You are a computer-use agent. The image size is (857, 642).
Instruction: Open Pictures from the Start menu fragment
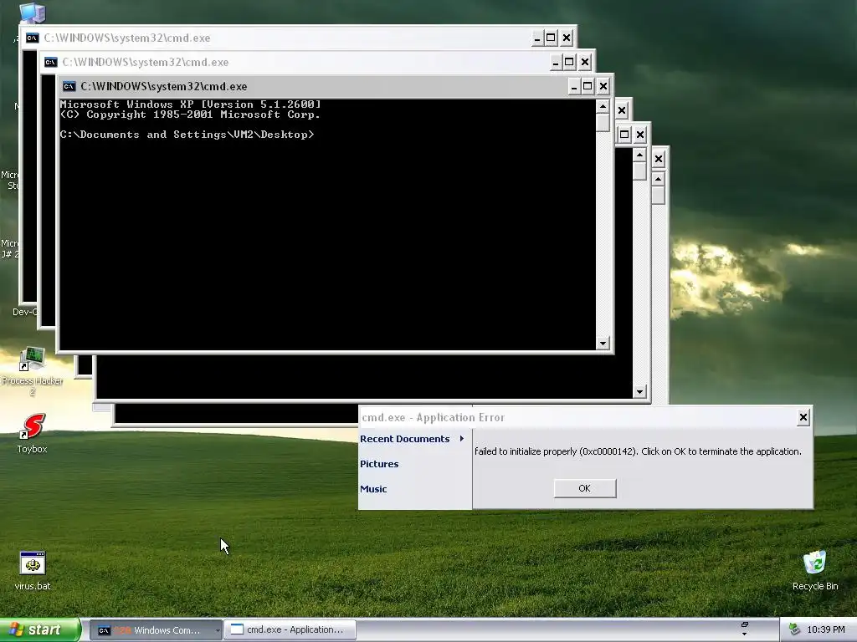[379, 464]
